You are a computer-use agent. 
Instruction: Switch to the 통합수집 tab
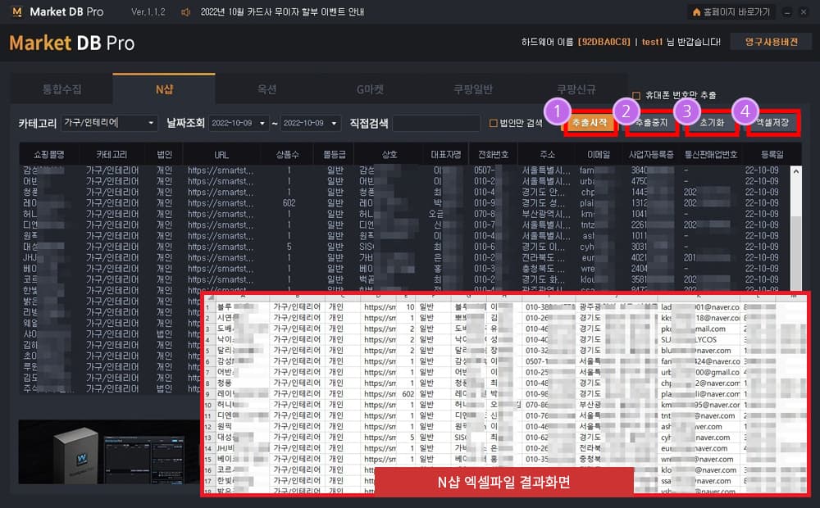coord(61,89)
